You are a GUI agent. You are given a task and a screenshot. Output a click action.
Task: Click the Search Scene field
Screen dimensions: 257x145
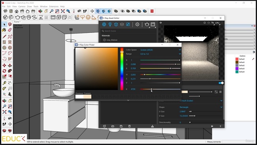pos(128,31)
